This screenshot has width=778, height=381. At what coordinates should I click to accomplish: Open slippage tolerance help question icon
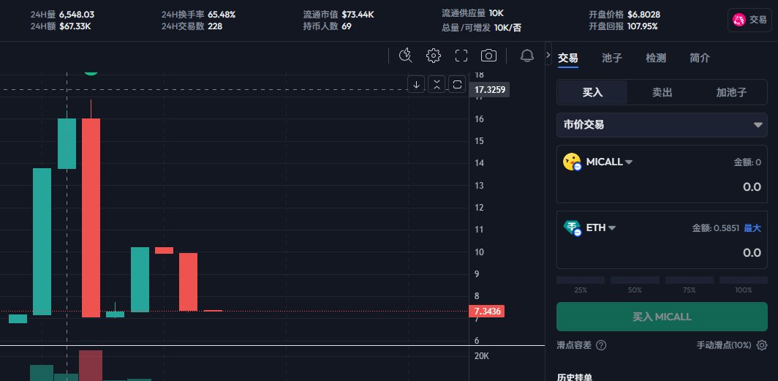point(601,345)
